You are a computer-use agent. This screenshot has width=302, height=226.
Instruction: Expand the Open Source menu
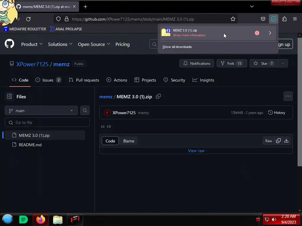(94, 44)
